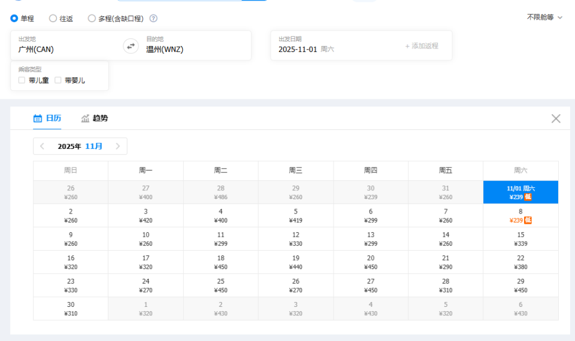This screenshot has width=575, height=341.
Task: Tick the 带儿童 checkbox
Action: pos(22,80)
